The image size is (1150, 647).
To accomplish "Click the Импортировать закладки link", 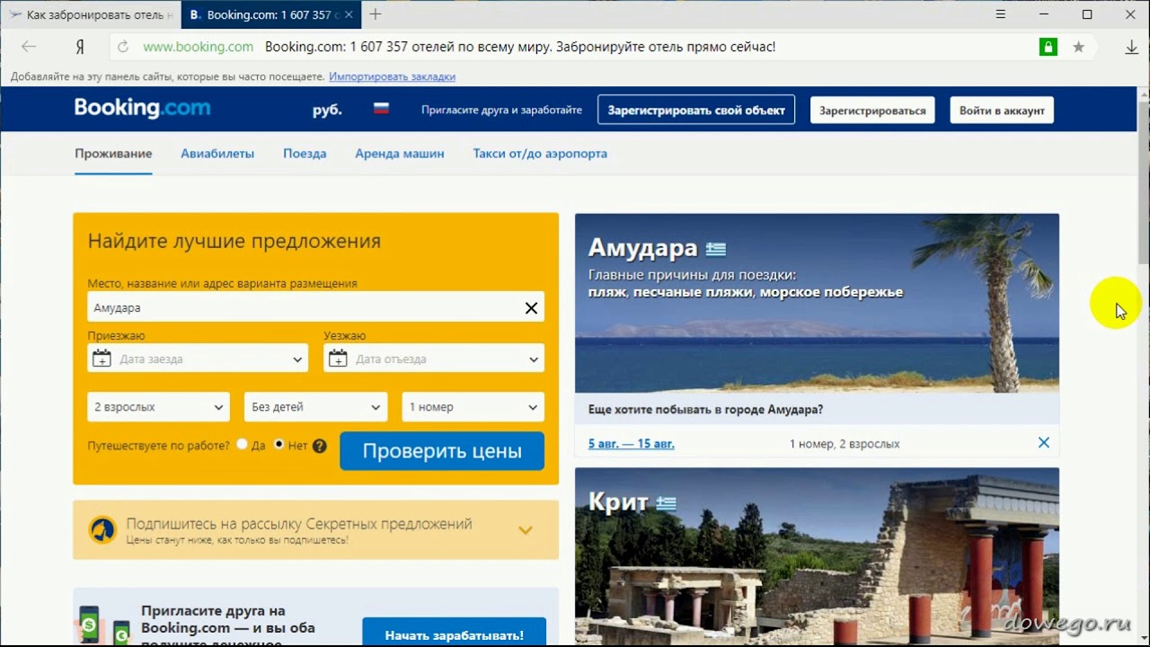I will [x=392, y=76].
